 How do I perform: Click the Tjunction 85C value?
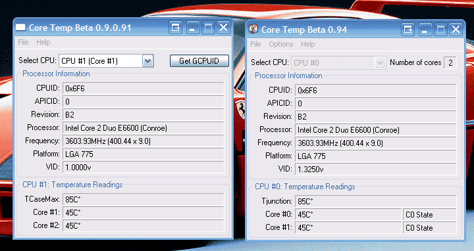376,201
